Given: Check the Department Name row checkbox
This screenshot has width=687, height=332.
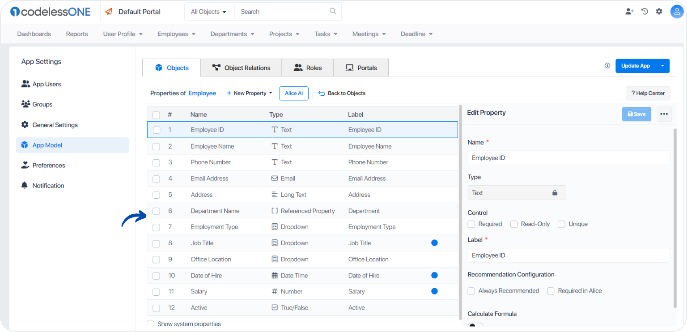Looking at the screenshot, I should (156, 211).
